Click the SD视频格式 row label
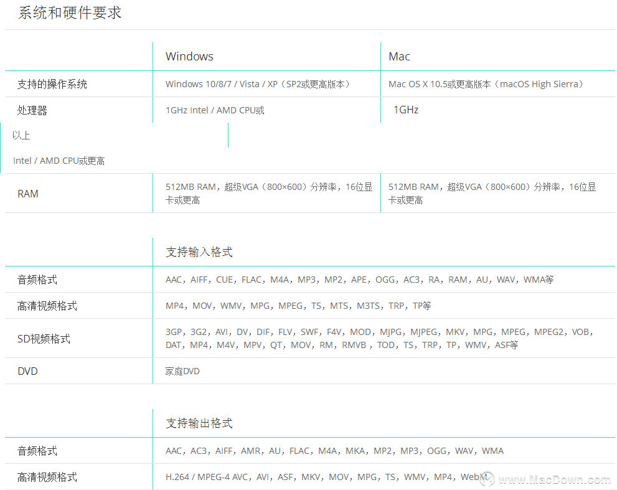 44,339
